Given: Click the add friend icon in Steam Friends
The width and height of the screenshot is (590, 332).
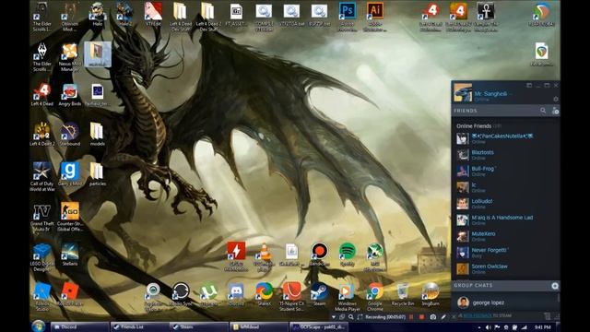Looking at the screenshot, I should [x=555, y=111].
